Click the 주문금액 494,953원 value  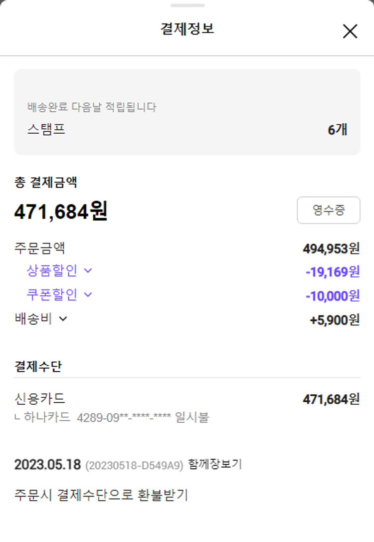(331, 248)
